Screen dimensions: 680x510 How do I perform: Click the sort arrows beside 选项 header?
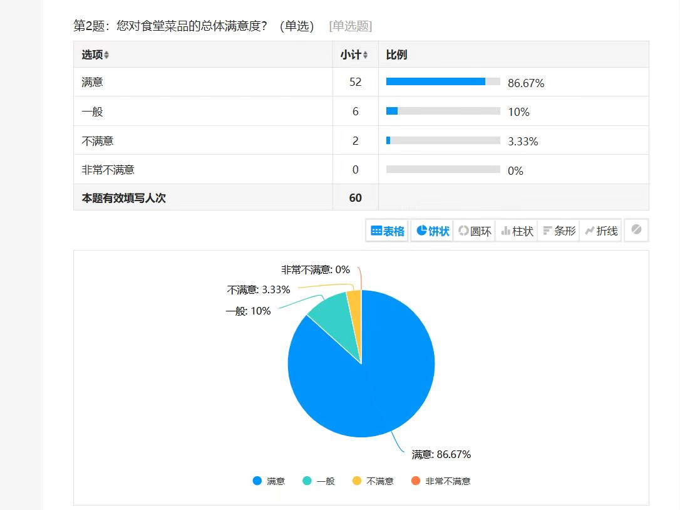pos(107,55)
